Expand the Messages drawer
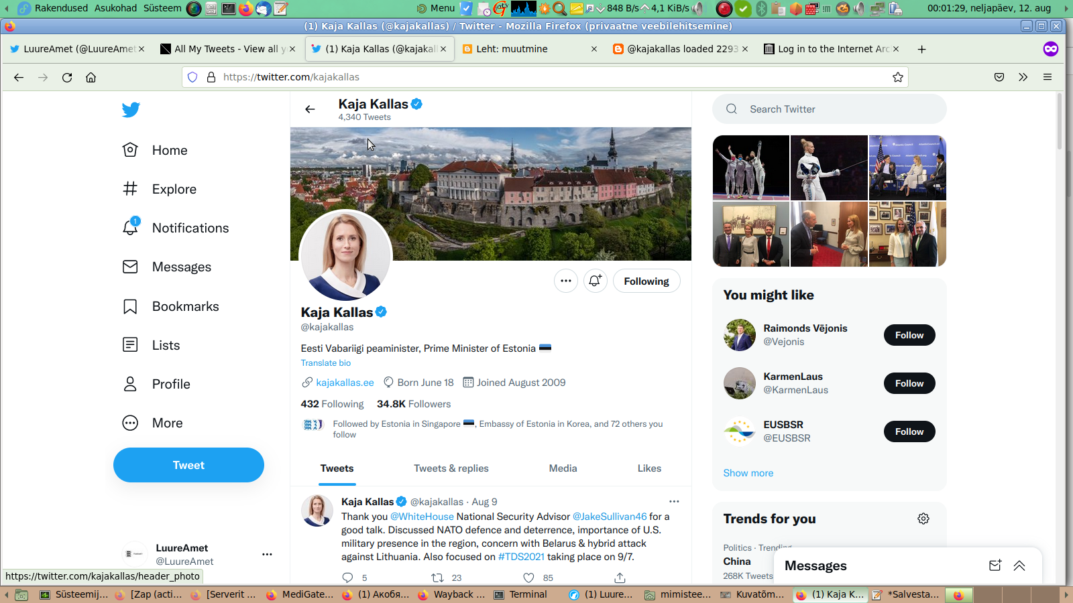Image resolution: width=1073 pixels, height=603 pixels. [1019, 565]
